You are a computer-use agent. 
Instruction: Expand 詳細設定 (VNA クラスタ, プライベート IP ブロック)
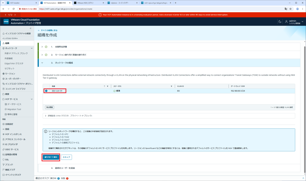[x=45, y=116]
